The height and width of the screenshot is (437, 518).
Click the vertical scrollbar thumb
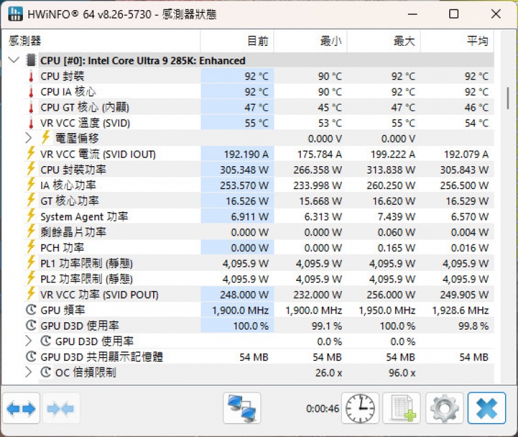tap(508, 98)
